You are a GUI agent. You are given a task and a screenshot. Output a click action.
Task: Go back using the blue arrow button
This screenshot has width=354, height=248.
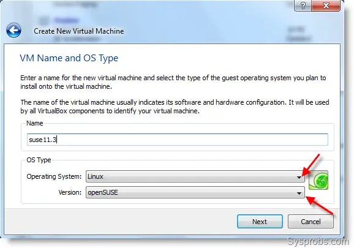click(x=13, y=30)
